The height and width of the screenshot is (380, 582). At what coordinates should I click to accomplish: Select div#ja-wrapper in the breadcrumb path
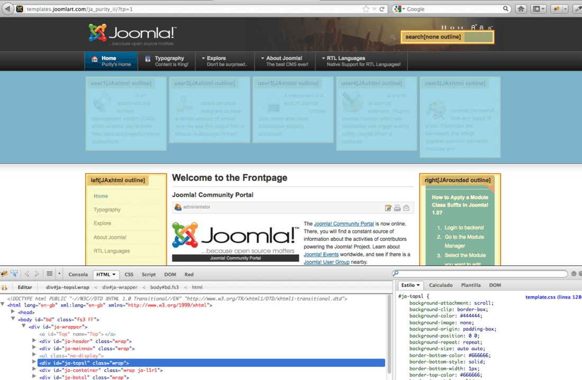(120, 288)
